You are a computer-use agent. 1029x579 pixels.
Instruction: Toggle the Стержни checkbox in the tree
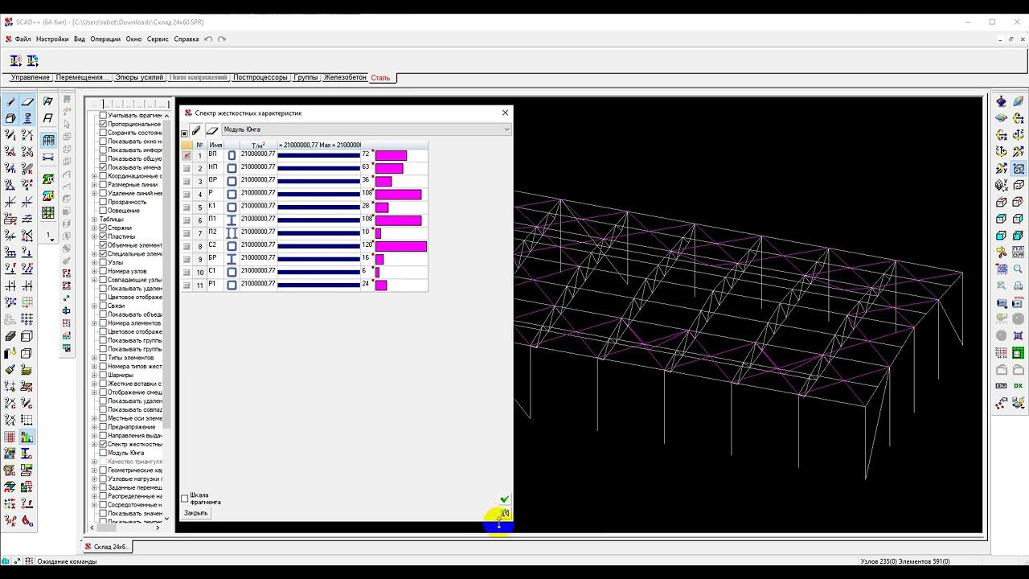click(x=103, y=228)
